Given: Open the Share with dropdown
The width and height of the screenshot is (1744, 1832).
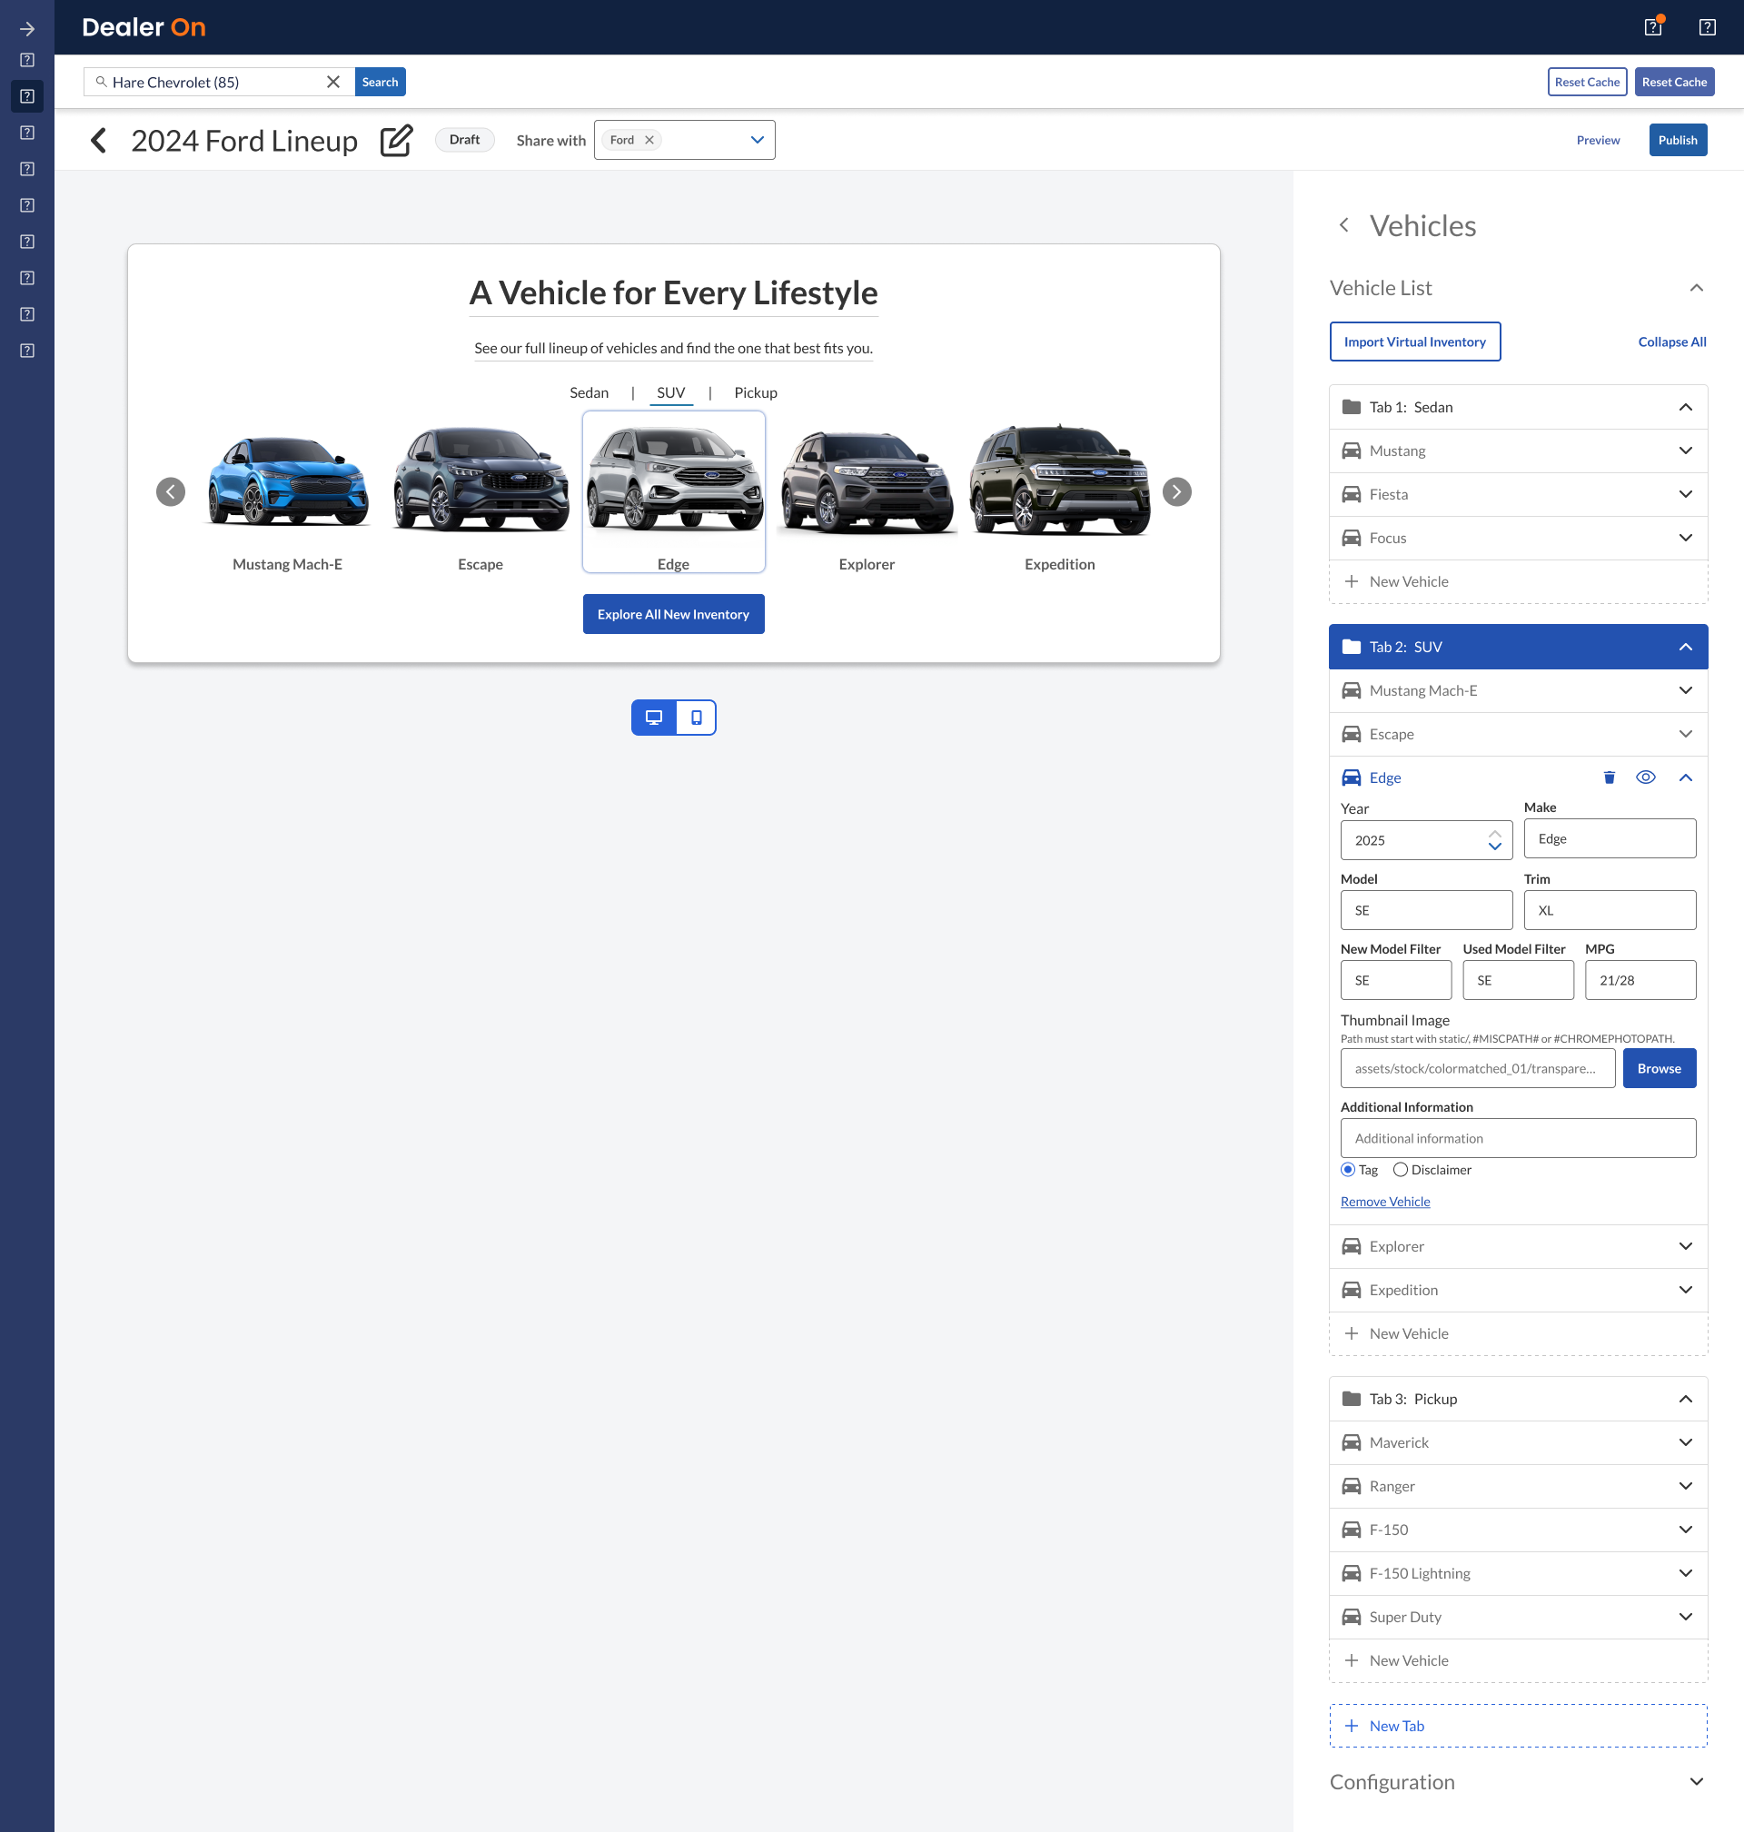Looking at the screenshot, I should pyautogui.click(x=758, y=141).
